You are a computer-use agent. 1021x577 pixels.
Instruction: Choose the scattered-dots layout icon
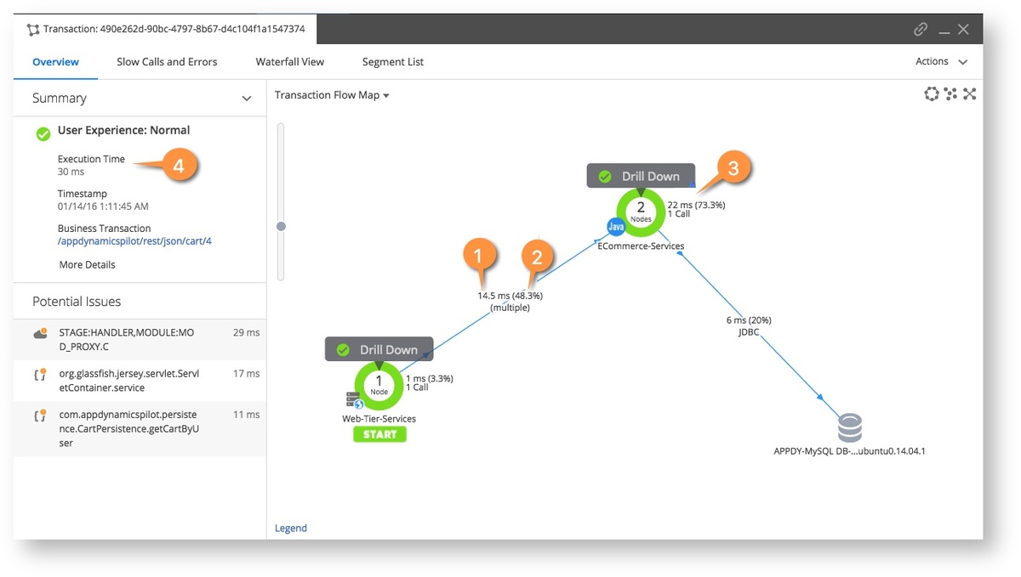(950, 93)
